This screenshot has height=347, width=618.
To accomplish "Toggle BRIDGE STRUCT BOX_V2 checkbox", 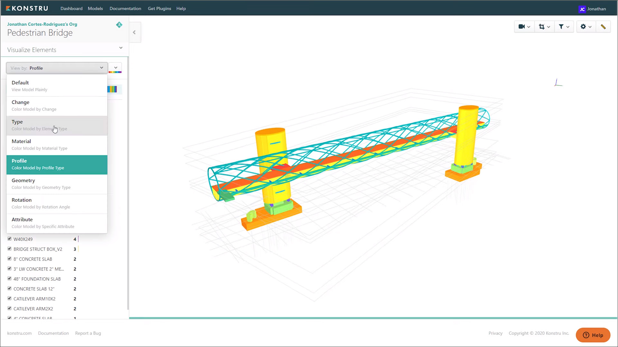I will (x=9, y=249).
